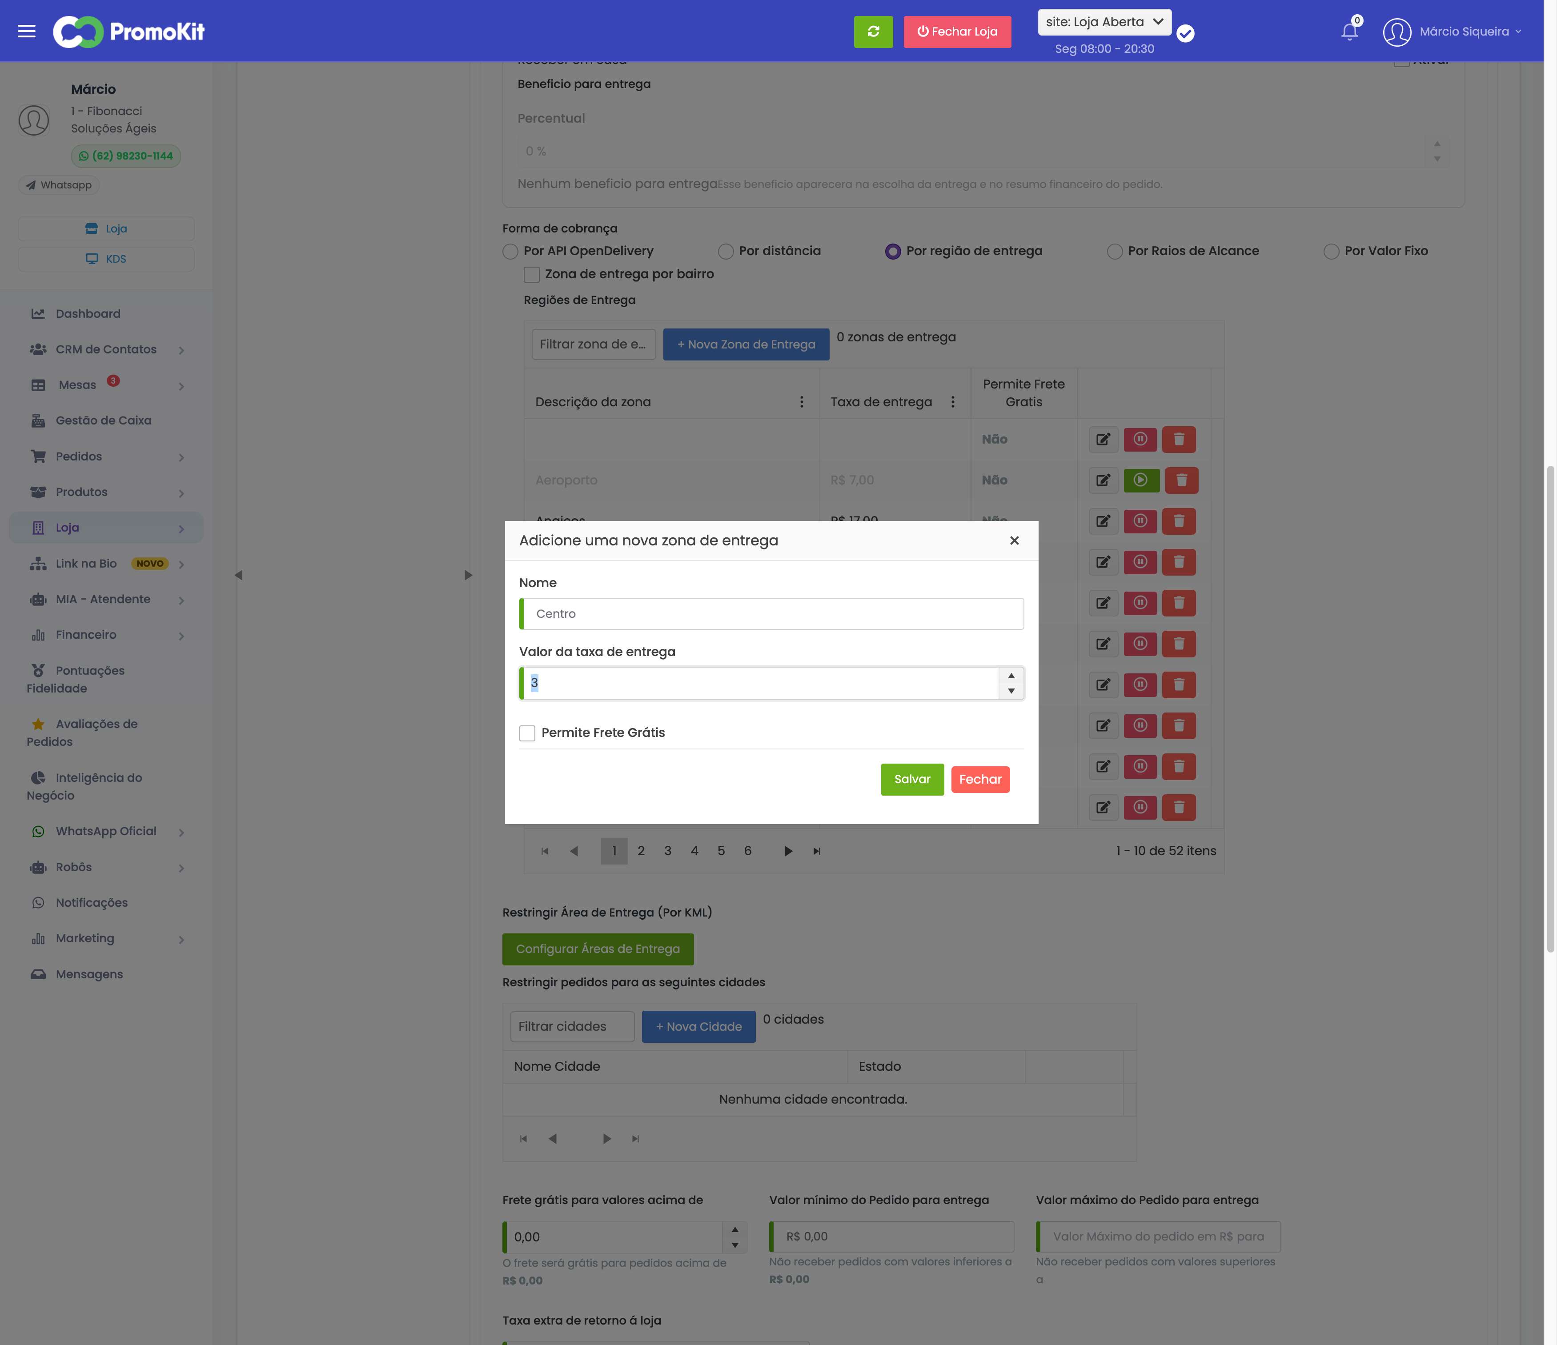Click the user avatar icon in the header
This screenshot has height=1345, width=1557.
[x=1396, y=32]
